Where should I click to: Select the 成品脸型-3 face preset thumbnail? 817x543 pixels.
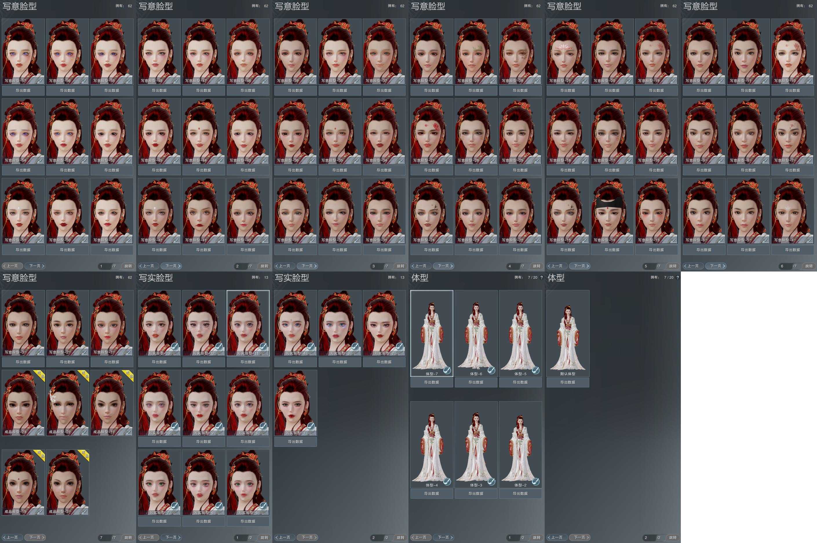(68, 482)
